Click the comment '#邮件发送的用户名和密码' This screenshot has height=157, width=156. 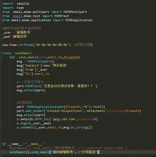click(x=22, y=28)
